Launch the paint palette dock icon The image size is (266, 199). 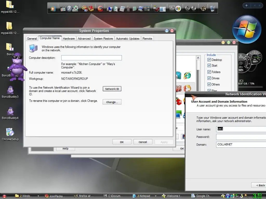click(84, 9)
